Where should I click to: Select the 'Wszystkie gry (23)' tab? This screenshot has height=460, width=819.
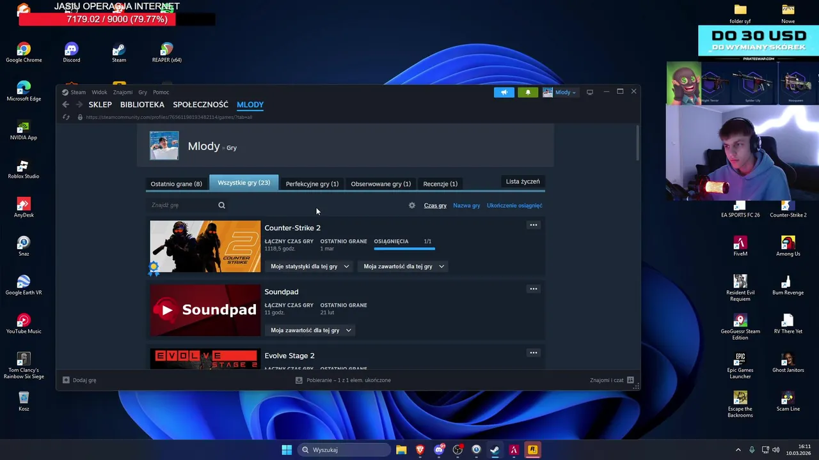[244, 183]
